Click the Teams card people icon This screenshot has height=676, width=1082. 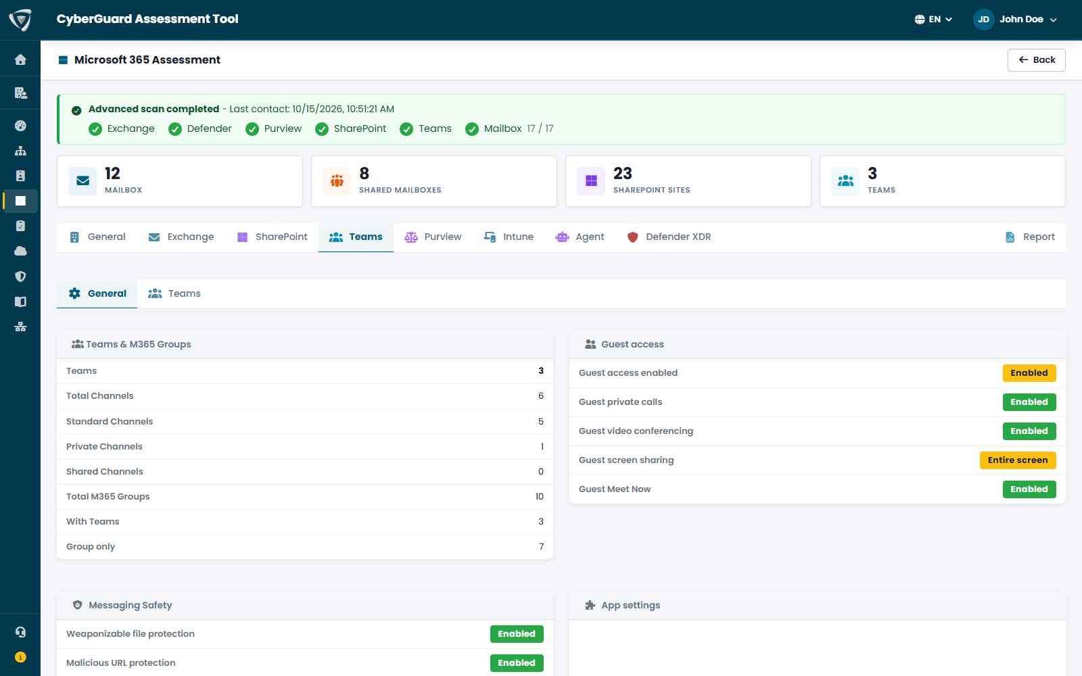pyautogui.click(x=845, y=181)
